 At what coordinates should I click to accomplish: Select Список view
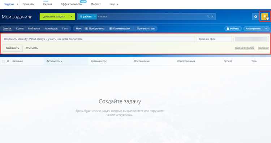(7, 29)
